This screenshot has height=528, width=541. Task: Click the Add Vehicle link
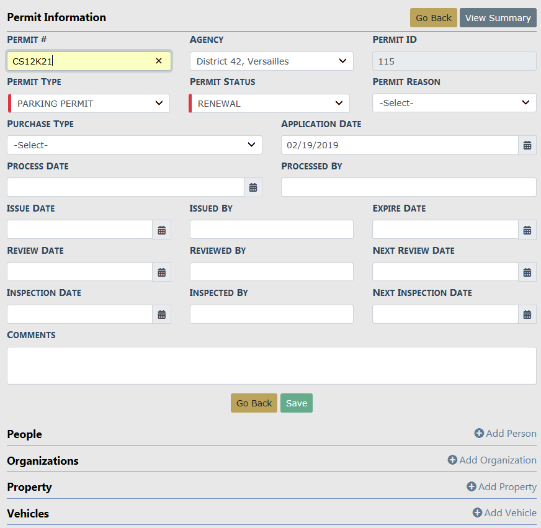(x=504, y=512)
